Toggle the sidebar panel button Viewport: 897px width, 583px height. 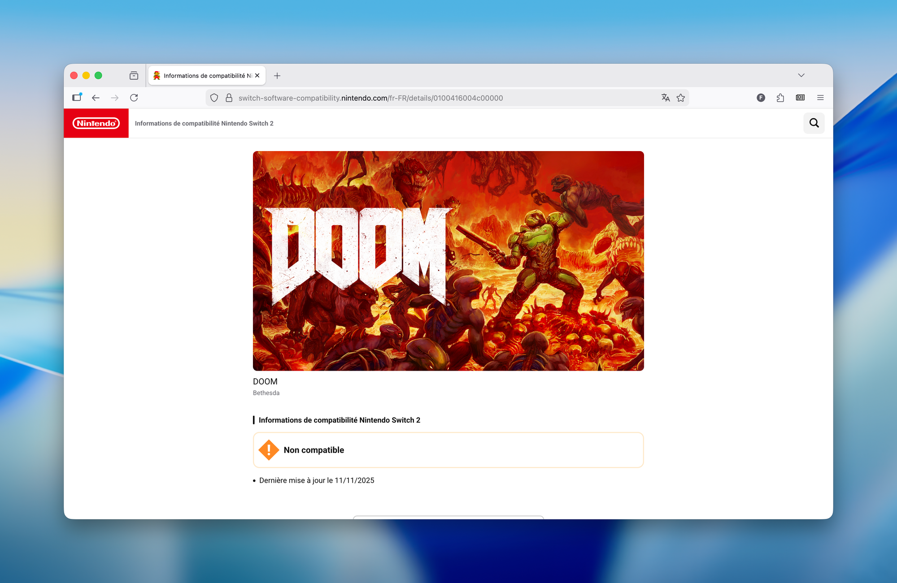[77, 98]
